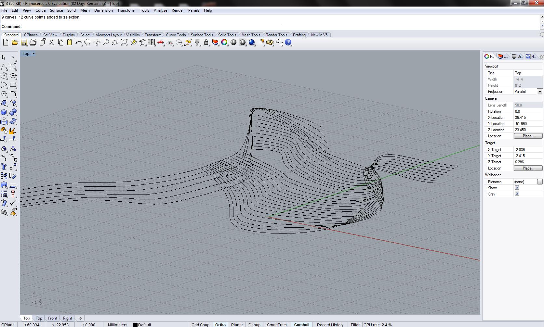Click the padlock Lock icon
This screenshot has height=327, width=544.
pos(206,43)
